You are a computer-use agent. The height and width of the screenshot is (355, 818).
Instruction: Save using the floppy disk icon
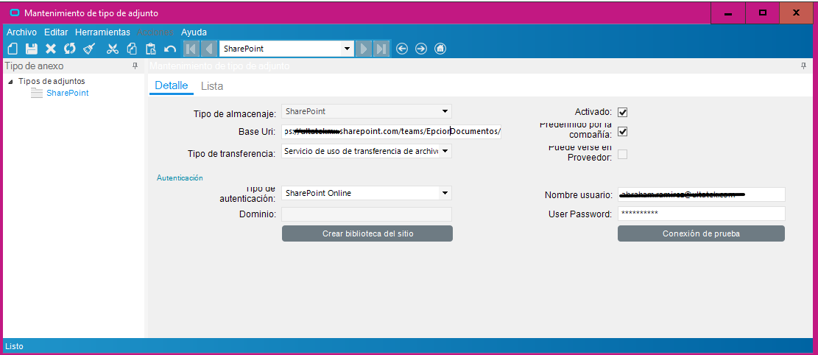point(32,49)
